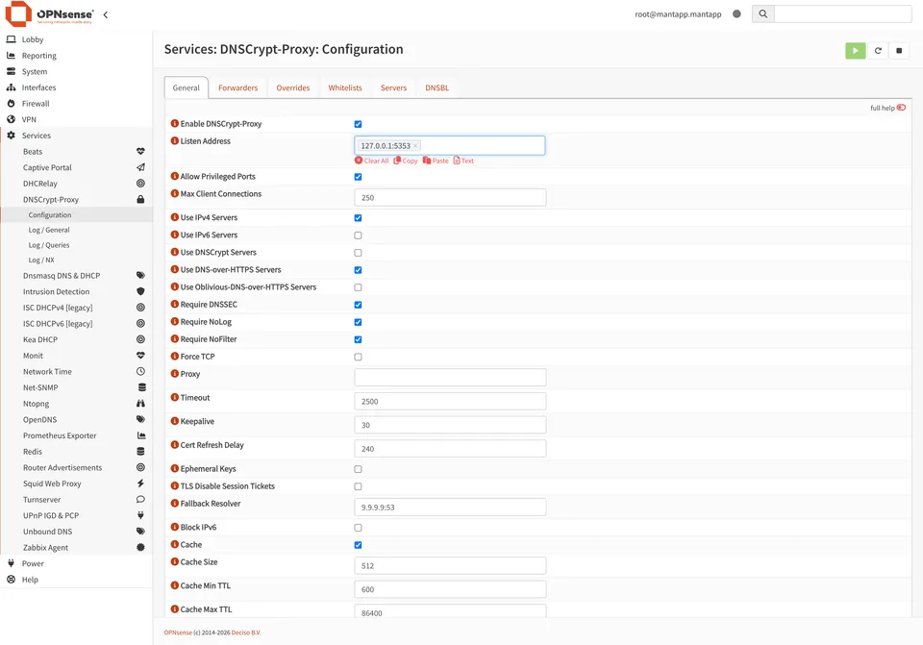Click the Intrusion Detection shield icon
Viewport: 923px width, 645px height.
140,291
